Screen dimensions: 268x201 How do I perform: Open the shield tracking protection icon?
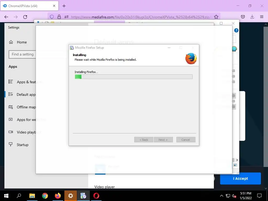52,17
